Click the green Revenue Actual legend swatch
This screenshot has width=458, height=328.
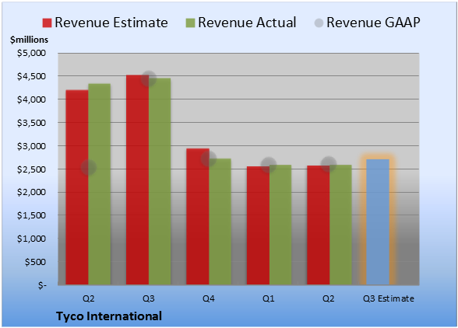190,23
